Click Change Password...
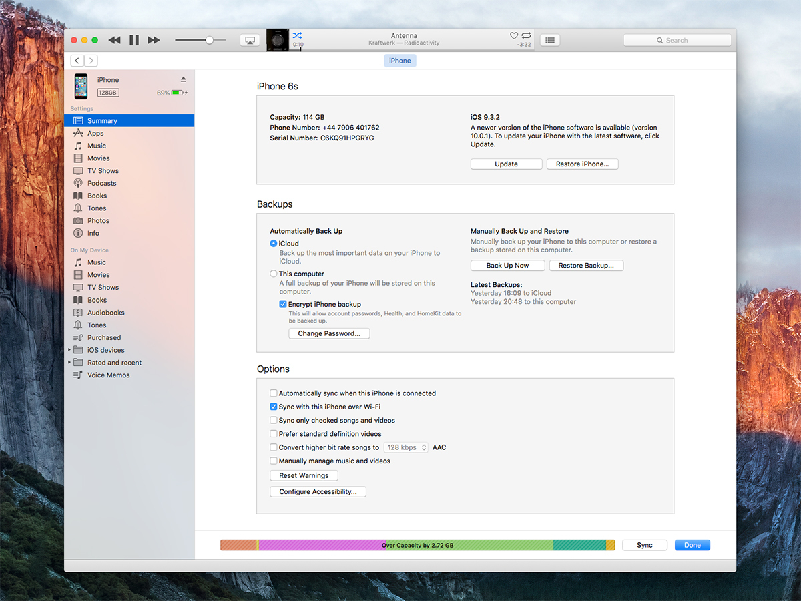The width and height of the screenshot is (801, 601). (x=329, y=333)
